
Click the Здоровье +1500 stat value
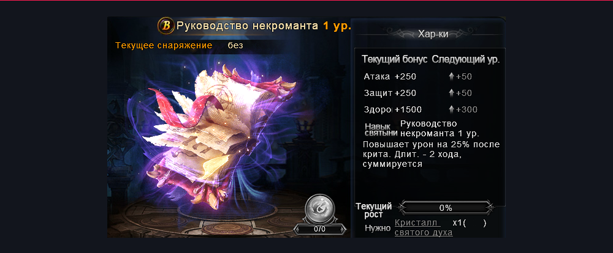408,109
